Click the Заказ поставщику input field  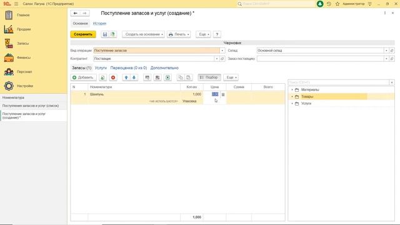tap(320, 59)
